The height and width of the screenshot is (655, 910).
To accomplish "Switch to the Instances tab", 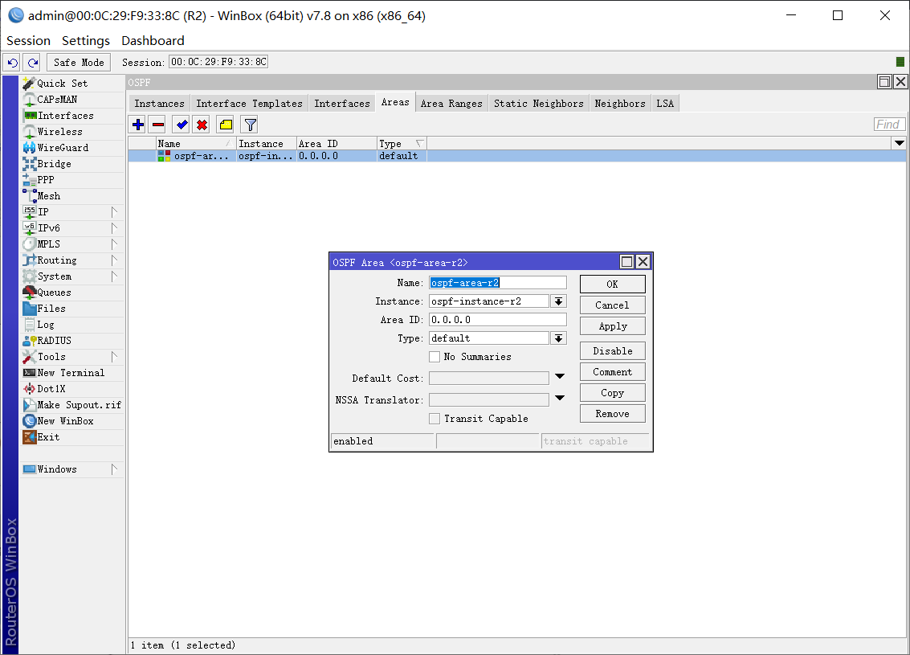I will pyautogui.click(x=159, y=104).
